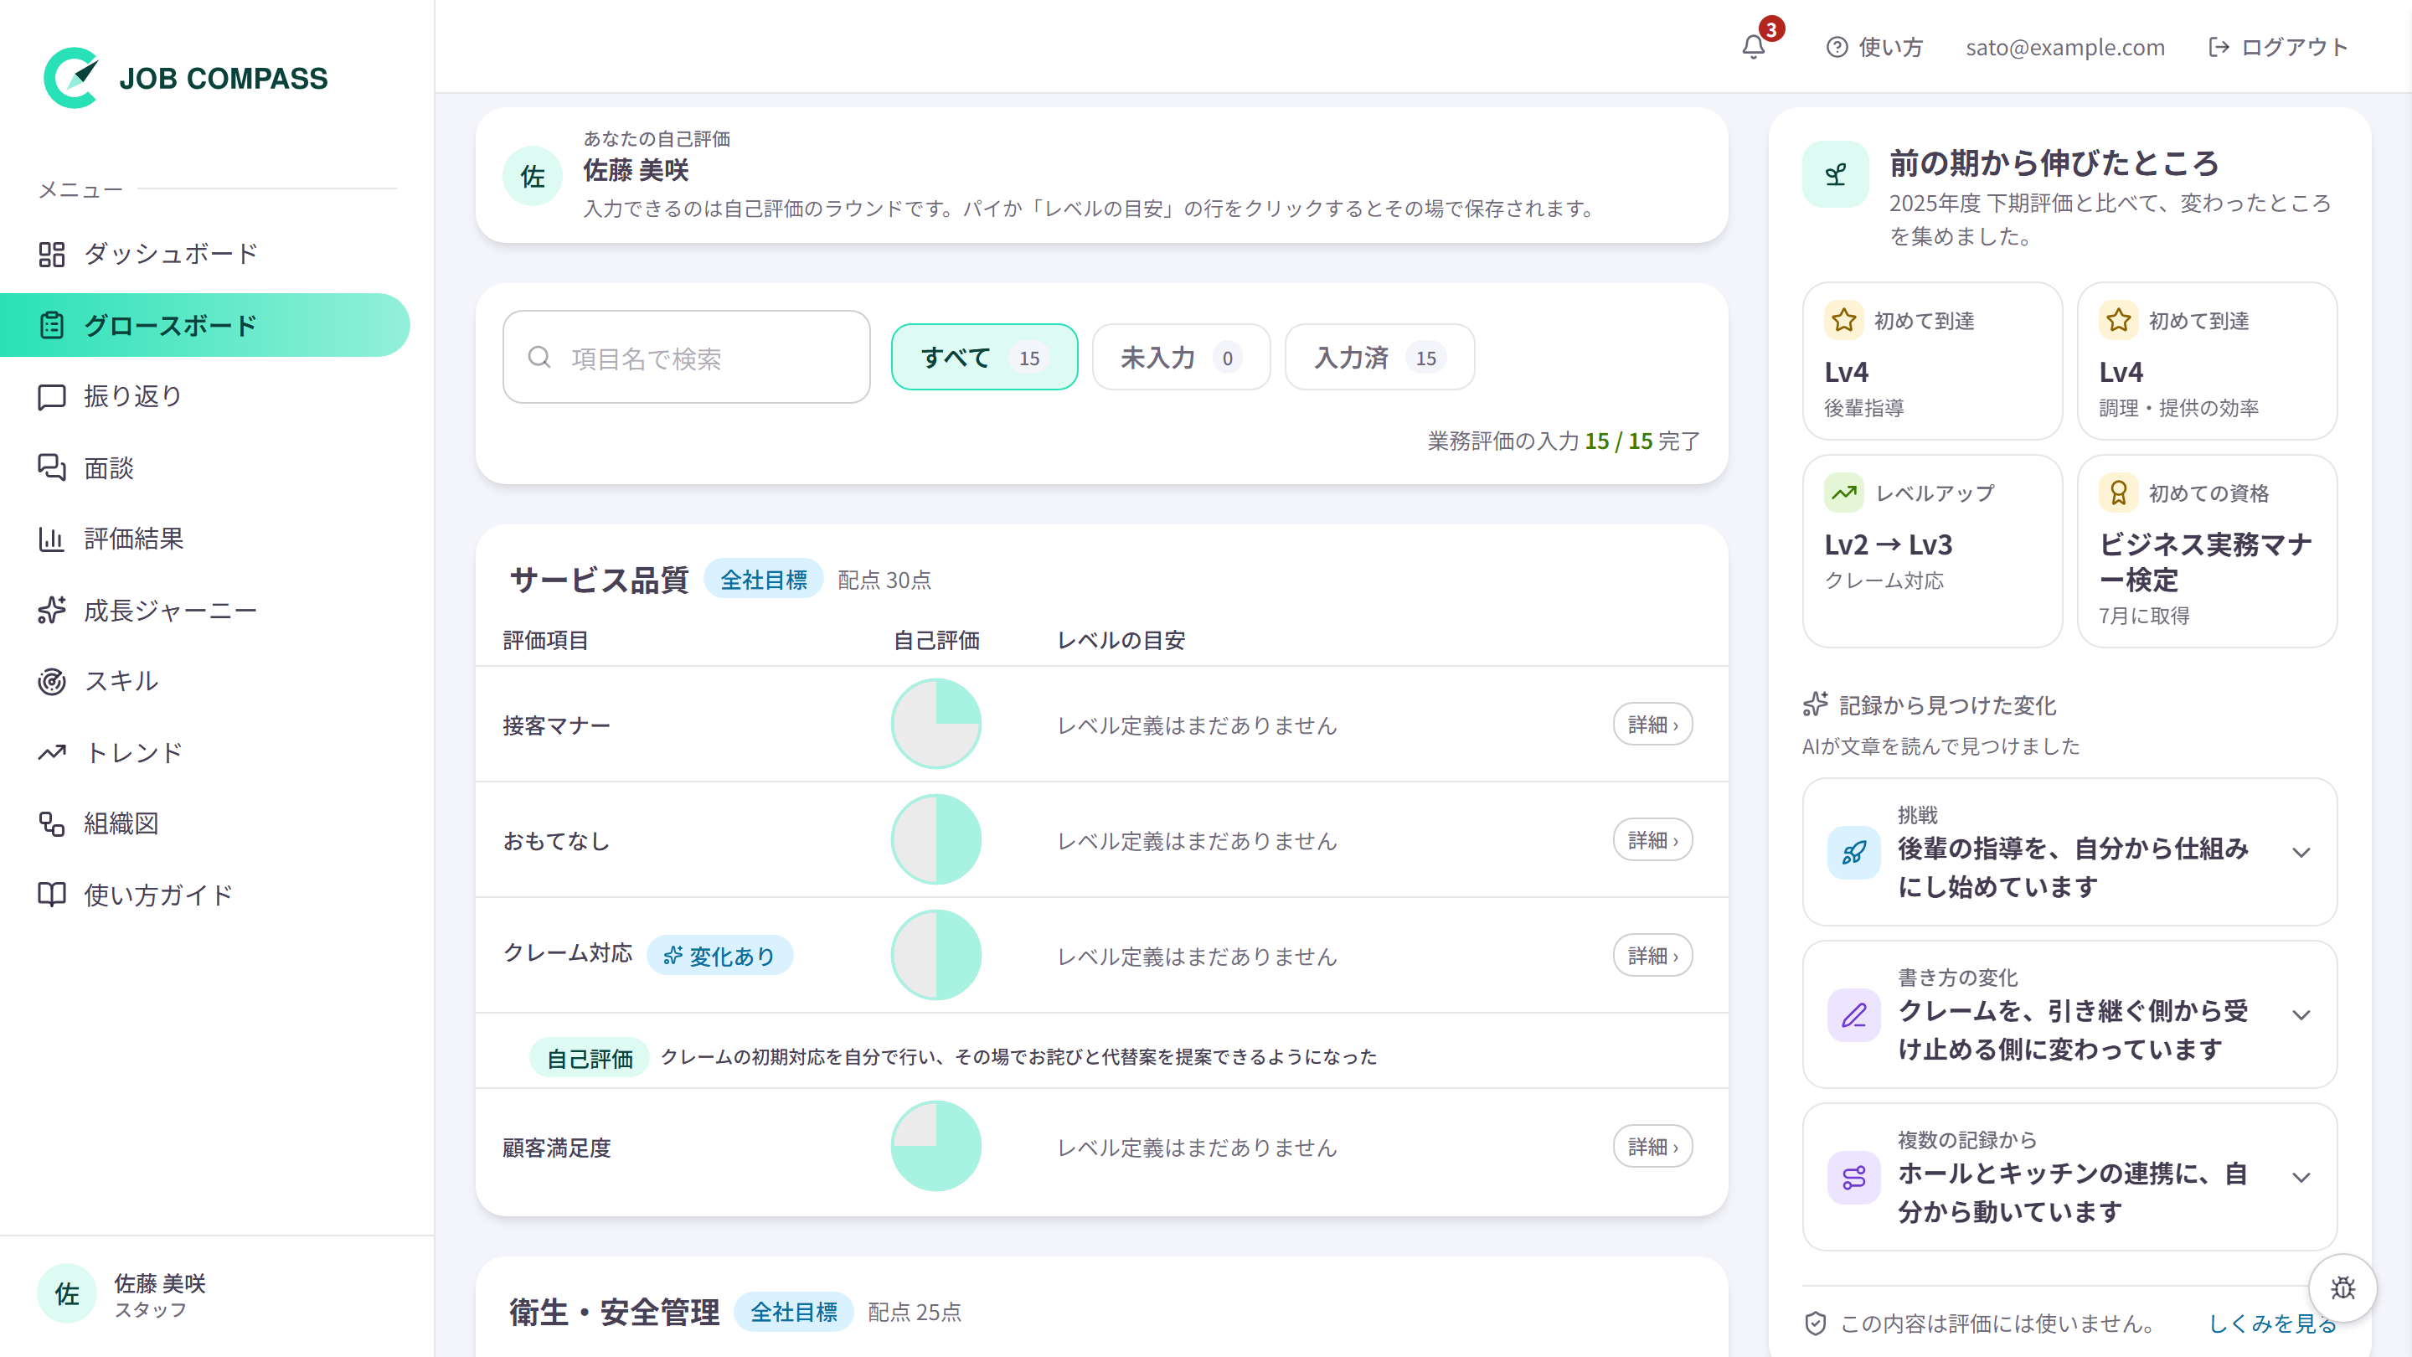The image size is (2412, 1357).
Task: Expand the 複数の記録から ホールとキッチン card
Action: [2069, 1176]
